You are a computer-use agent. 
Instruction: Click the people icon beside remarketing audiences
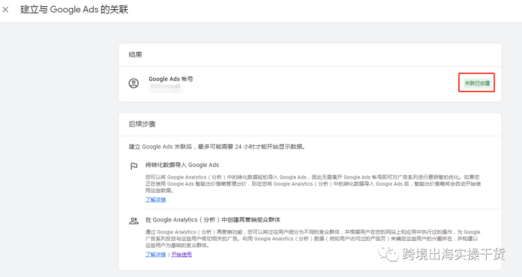click(x=134, y=221)
